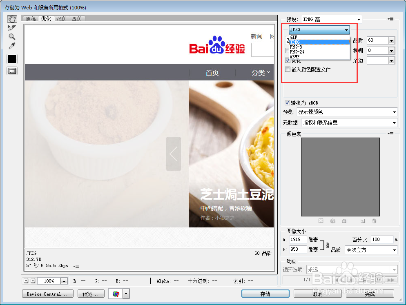This screenshot has width=406, height=305.
Task: Toggle 优化 checkbox
Action: point(288,60)
